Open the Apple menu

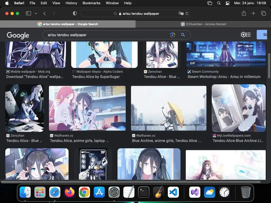click(x=7, y=3)
